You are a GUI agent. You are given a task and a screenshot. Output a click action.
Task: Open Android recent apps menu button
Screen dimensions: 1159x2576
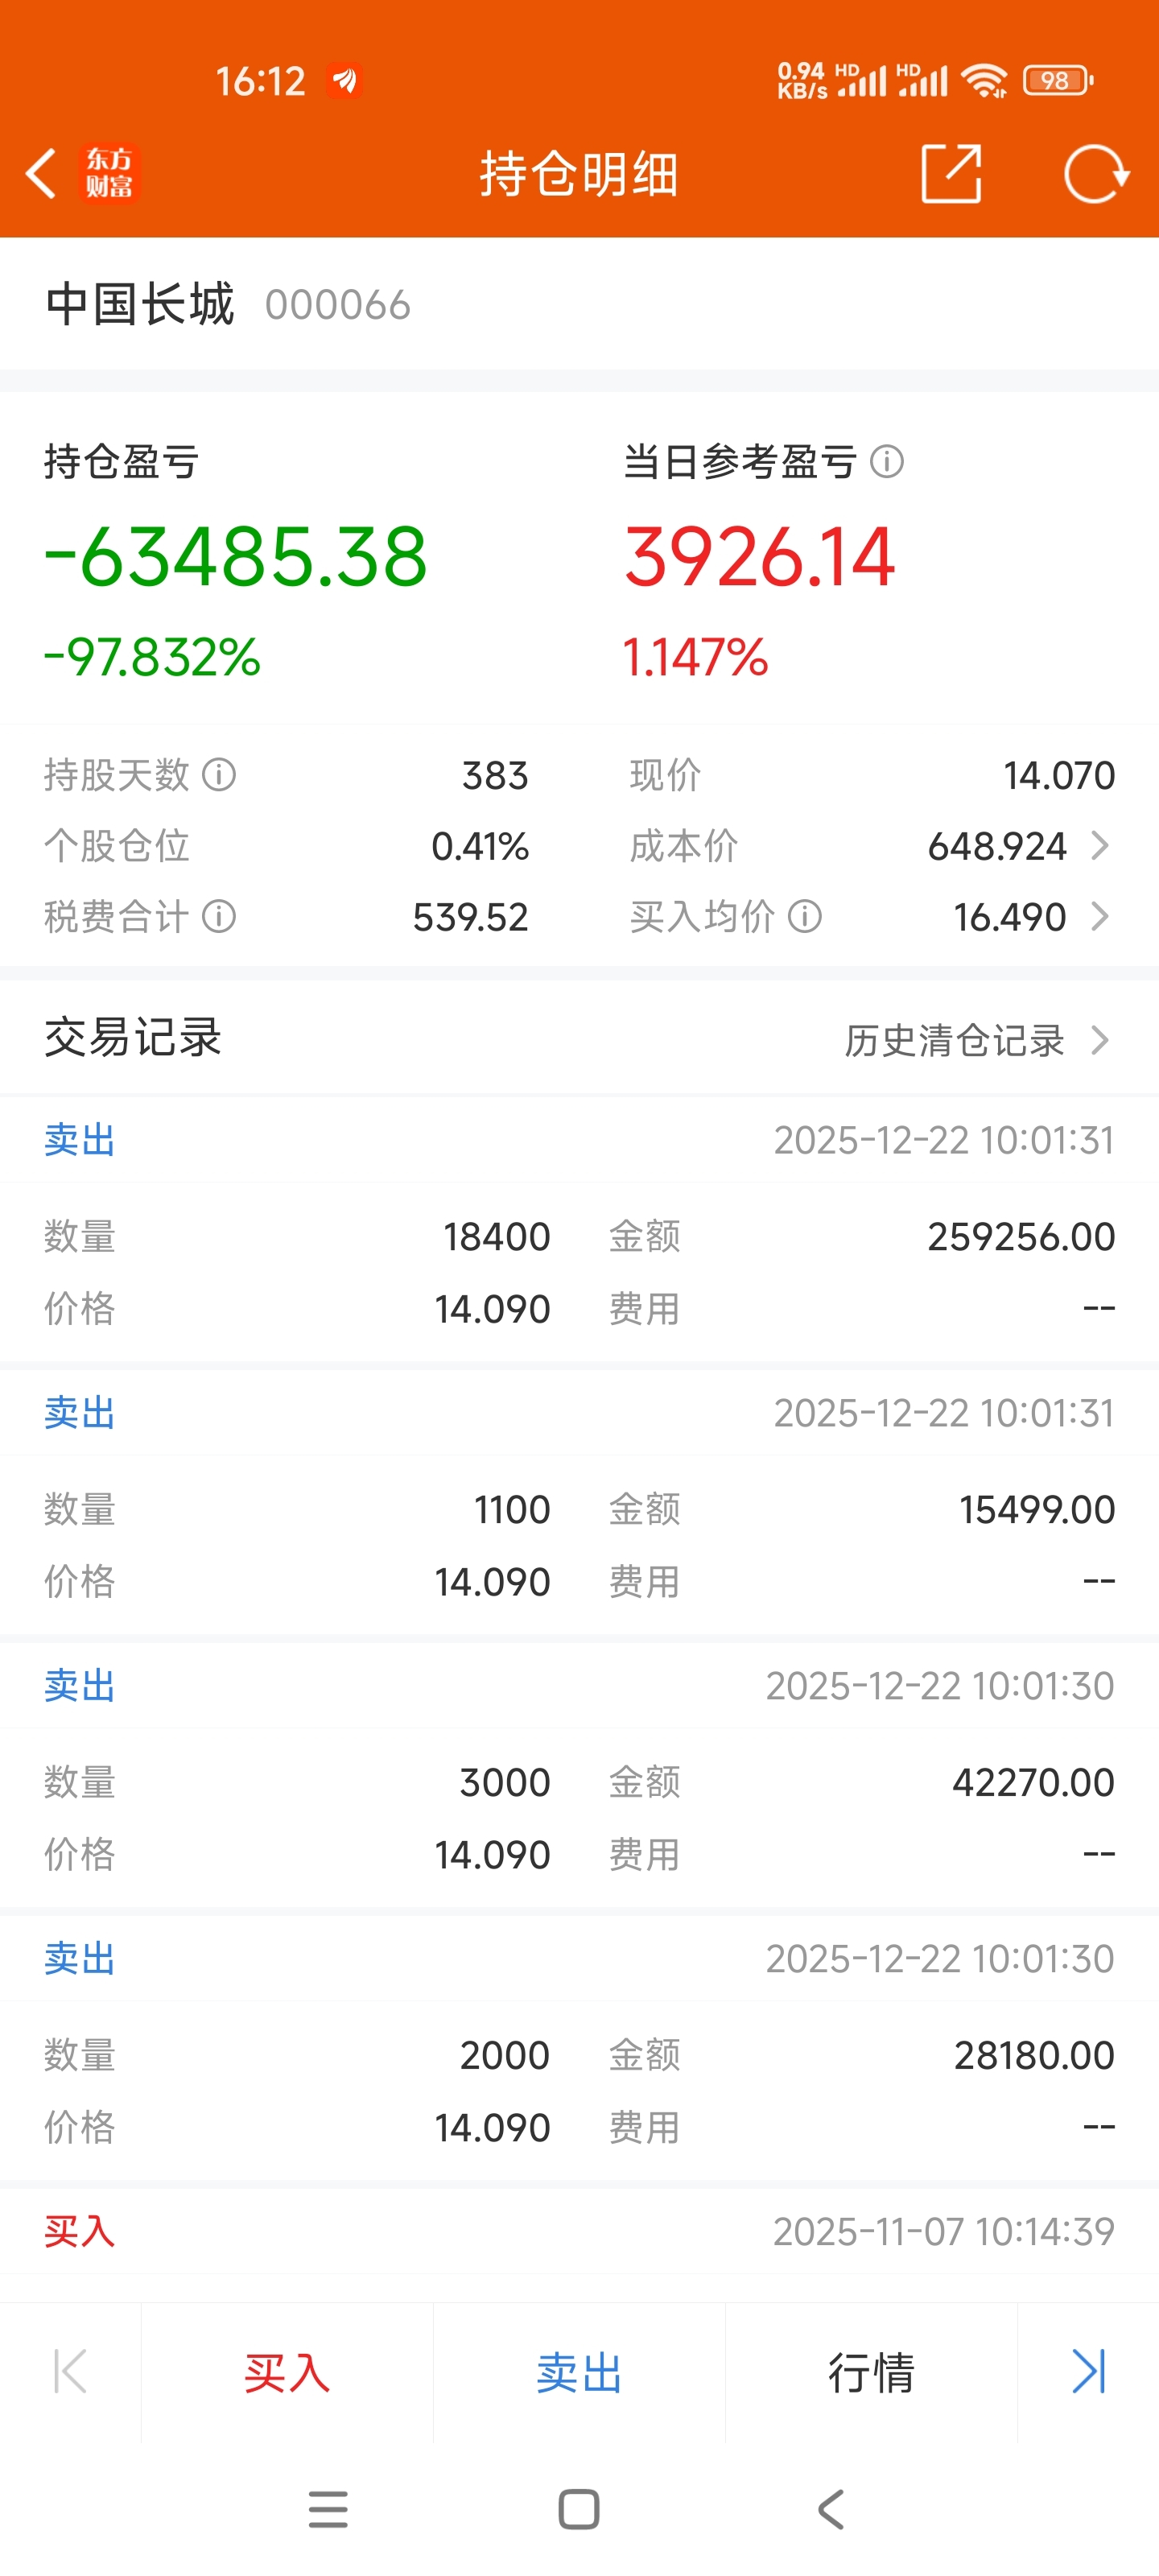(x=328, y=2509)
